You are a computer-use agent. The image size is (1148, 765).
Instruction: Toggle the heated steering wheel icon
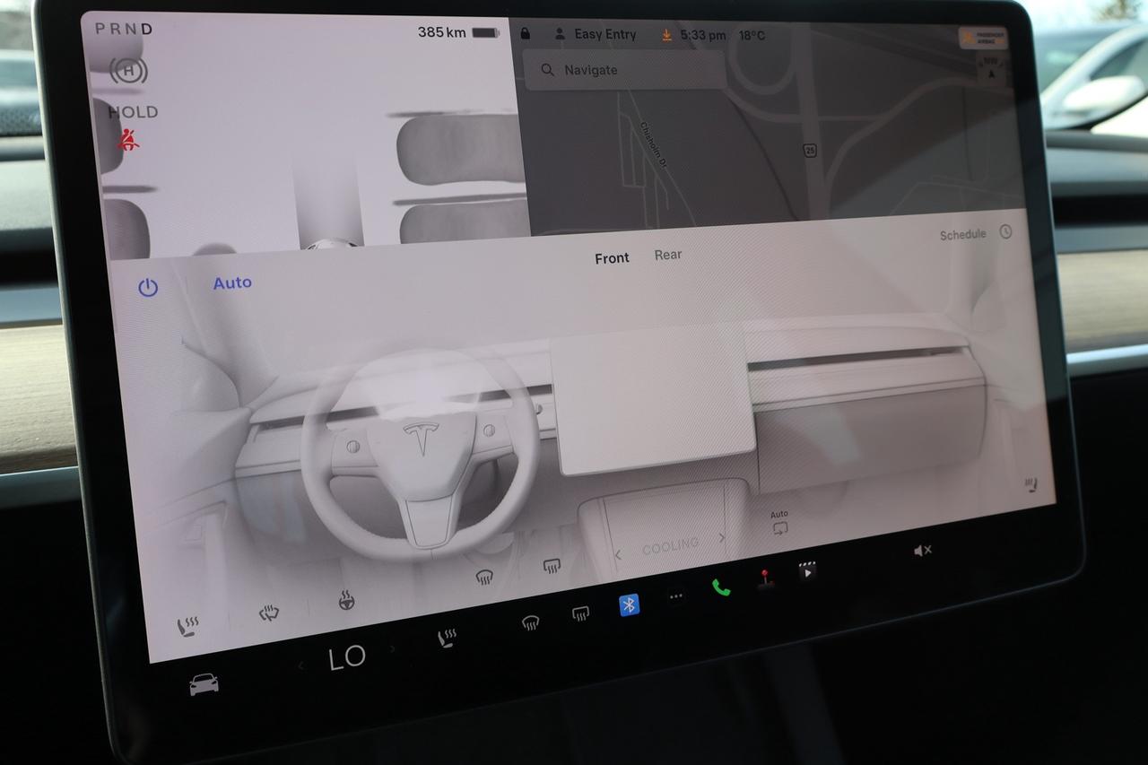pyautogui.click(x=345, y=600)
